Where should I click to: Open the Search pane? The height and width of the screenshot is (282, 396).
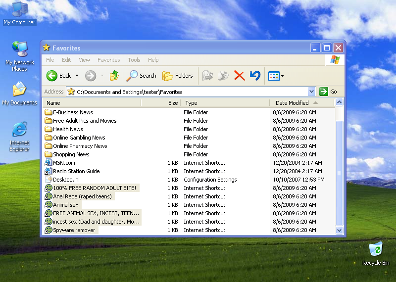[141, 76]
